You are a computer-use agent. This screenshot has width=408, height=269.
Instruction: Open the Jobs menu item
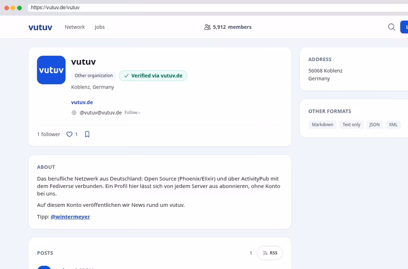pos(99,27)
